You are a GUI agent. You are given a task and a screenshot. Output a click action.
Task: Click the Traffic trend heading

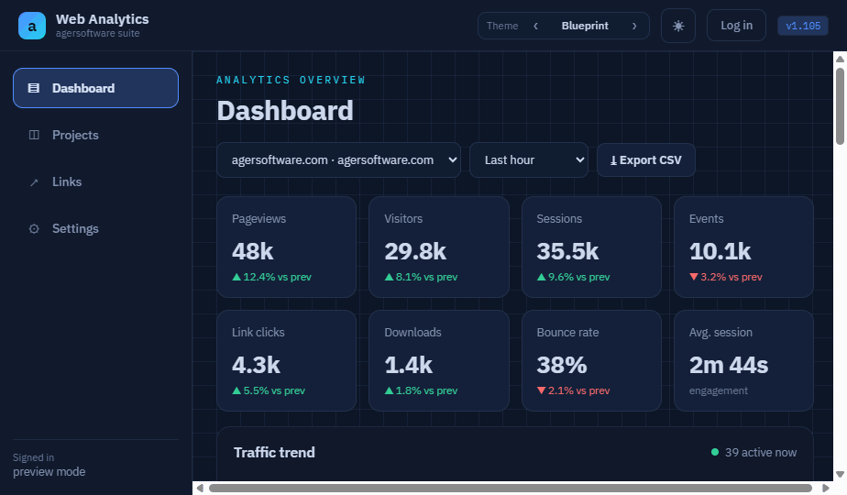pyautogui.click(x=274, y=452)
